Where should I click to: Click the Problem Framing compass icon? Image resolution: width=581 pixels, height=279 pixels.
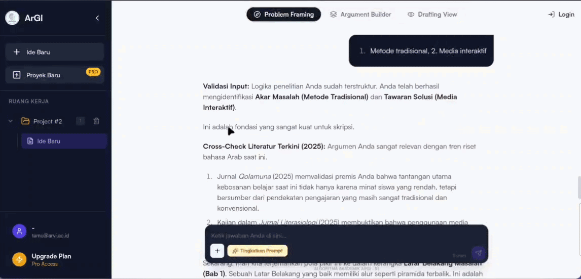tap(257, 15)
